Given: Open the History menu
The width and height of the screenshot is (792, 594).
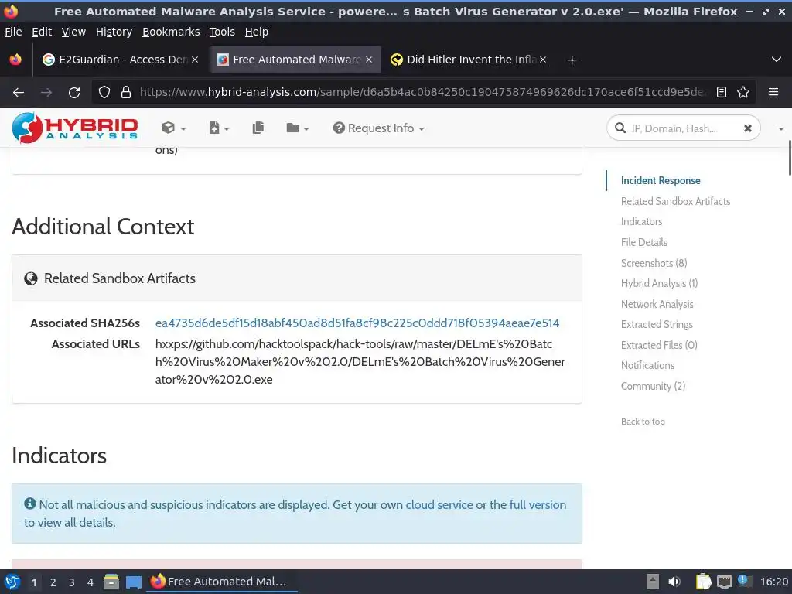Looking at the screenshot, I should [x=114, y=32].
